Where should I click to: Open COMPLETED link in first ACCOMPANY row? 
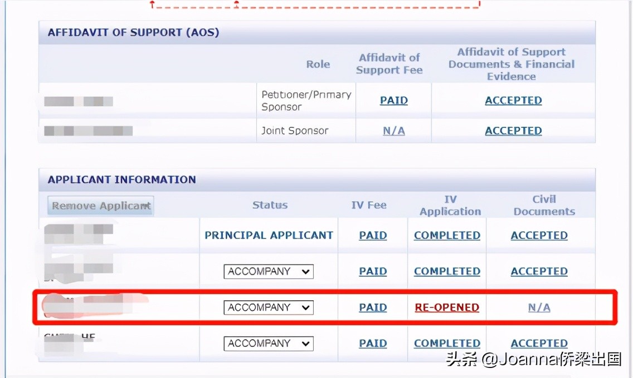pyautogui.click(x=447, y=271)
